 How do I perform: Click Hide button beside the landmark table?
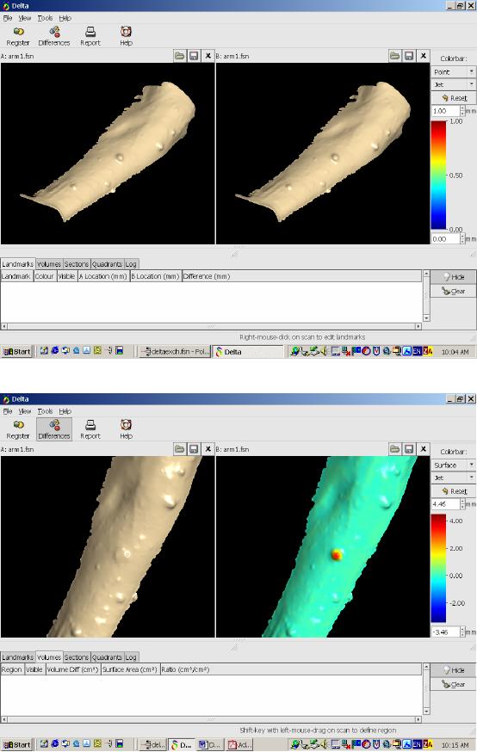click(x=454, y=277)
